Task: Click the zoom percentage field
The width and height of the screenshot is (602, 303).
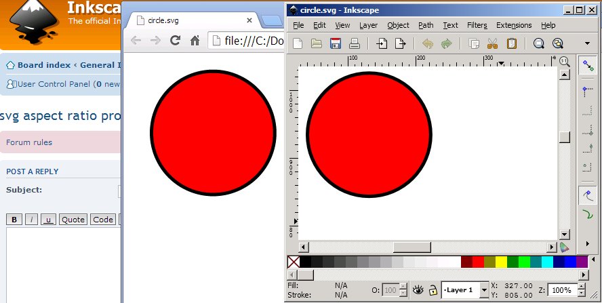Action: tap(562, 290)
